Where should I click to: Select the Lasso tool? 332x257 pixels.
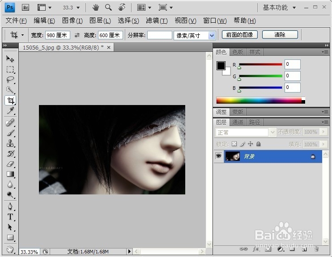(x=10, y=80)
